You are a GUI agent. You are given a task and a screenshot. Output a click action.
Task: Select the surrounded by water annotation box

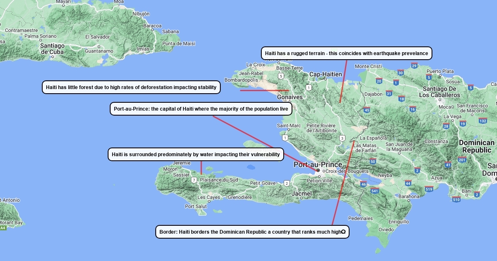(x=196, y=155)
